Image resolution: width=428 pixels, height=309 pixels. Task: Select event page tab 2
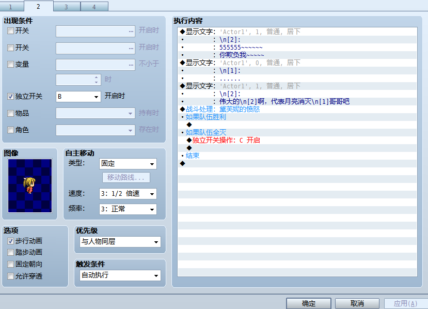coord(39,6)
